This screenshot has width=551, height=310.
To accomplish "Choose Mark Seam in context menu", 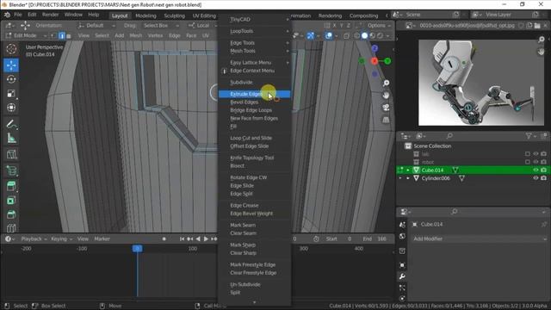I will coord(255,226).
